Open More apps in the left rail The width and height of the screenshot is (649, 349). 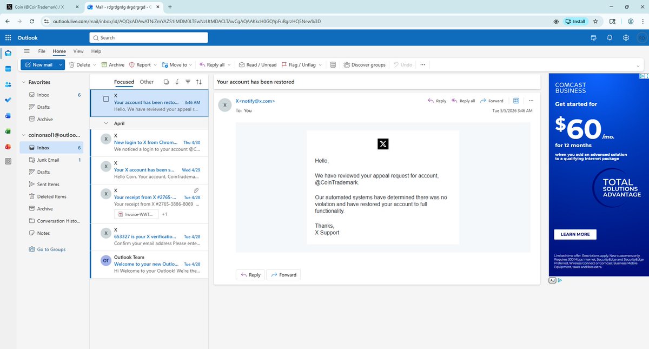pos(8,162)
